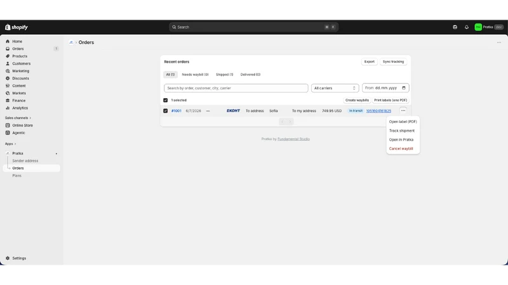Open the row actions three-dot button
Screen dimensions: 508x285
(x=403, y=110)
